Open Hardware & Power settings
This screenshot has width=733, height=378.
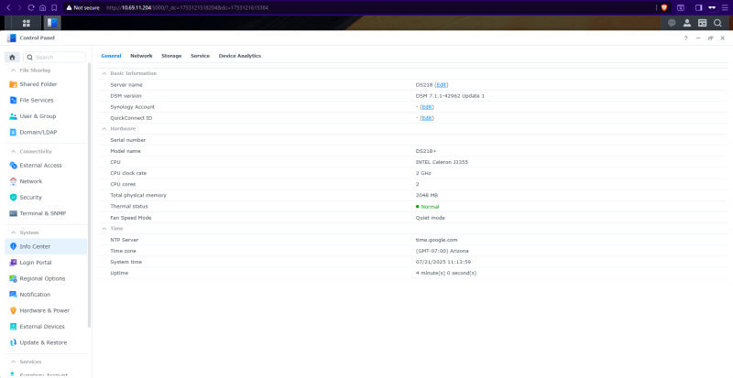pyautogui.click(x=46, y=310)
